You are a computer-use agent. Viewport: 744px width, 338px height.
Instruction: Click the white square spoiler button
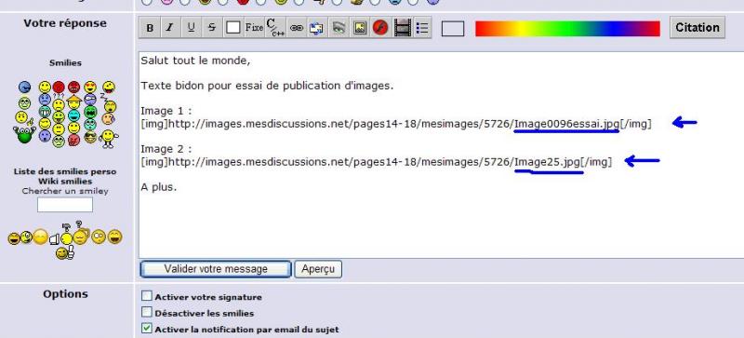(x=233, y=28)
